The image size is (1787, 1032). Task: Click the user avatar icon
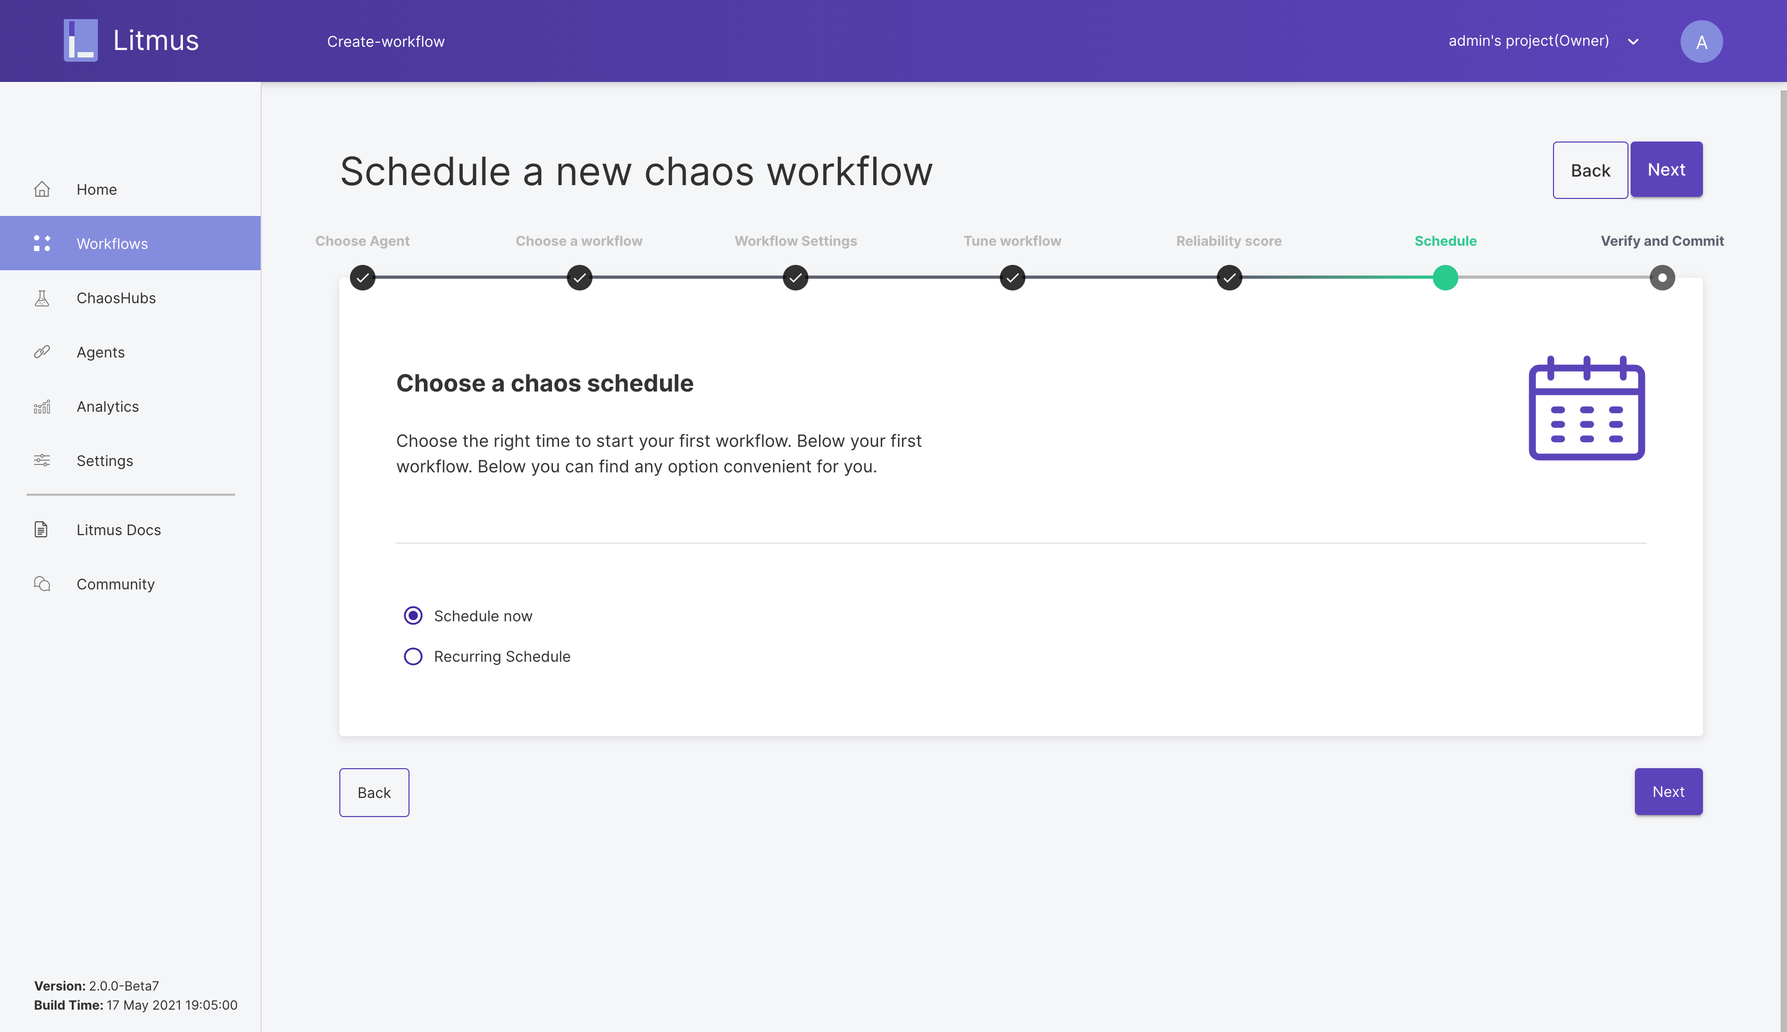(1700, 42)
